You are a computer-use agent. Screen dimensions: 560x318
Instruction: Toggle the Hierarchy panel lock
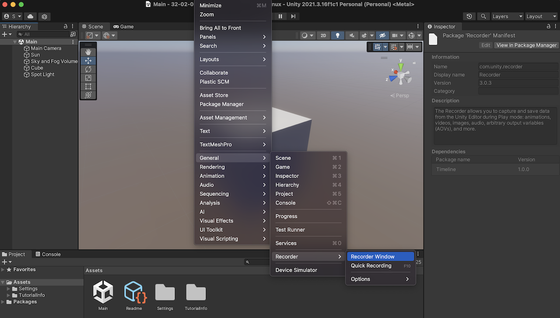66,26
